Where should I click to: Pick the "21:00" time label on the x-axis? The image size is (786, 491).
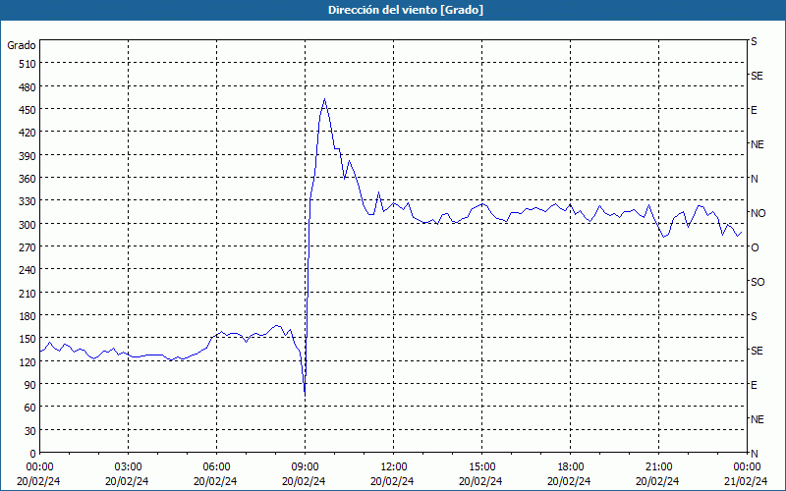[658, 467]
